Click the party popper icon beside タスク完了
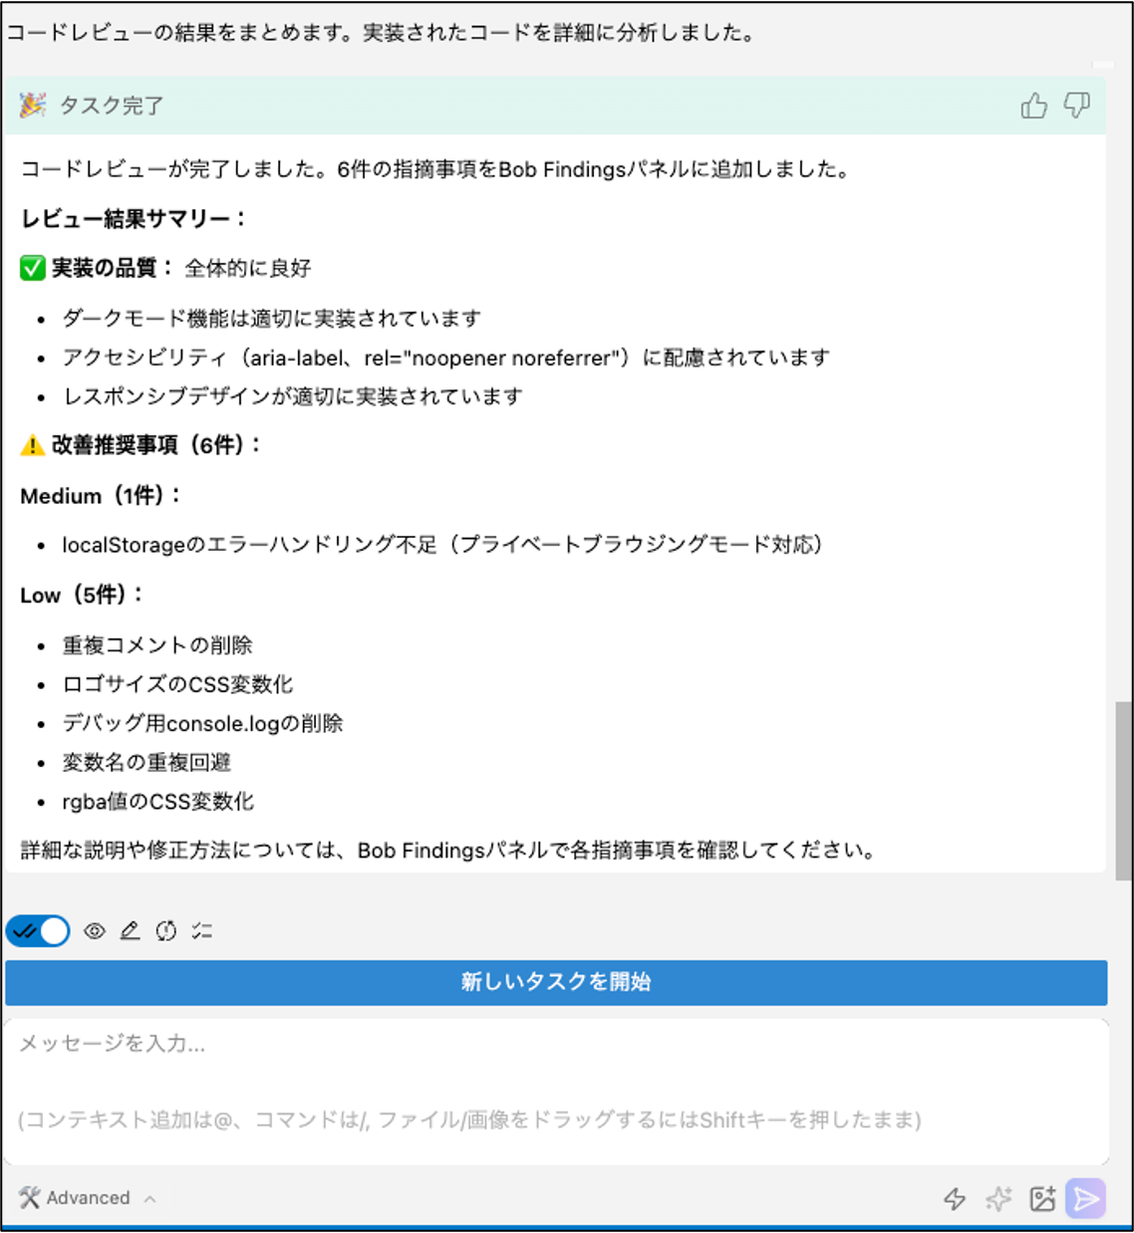 click(x=33, y=105)
